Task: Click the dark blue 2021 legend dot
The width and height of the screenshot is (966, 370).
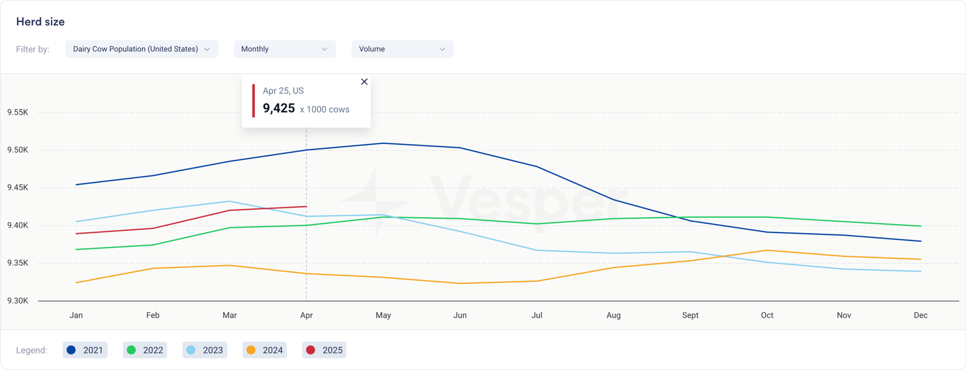Action: click(x=71, y=350)
